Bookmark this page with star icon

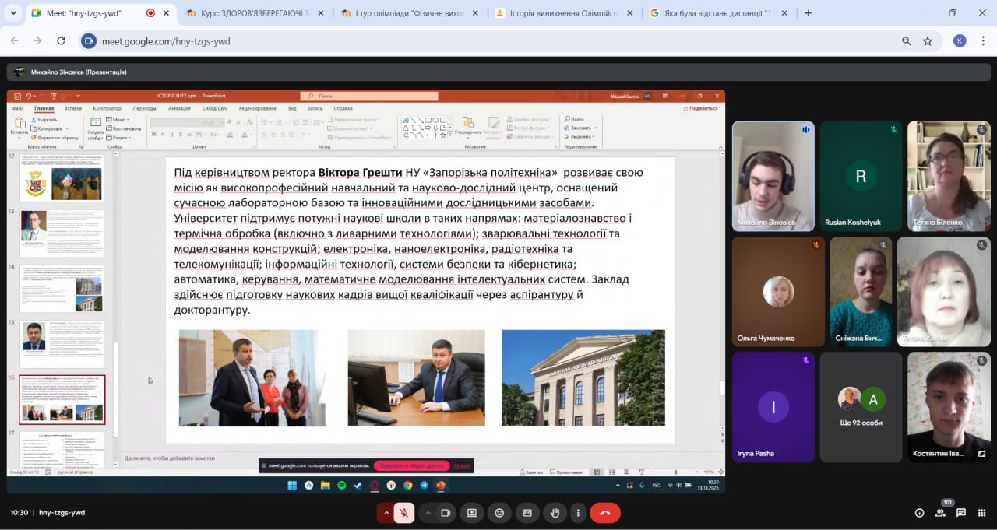928,41
